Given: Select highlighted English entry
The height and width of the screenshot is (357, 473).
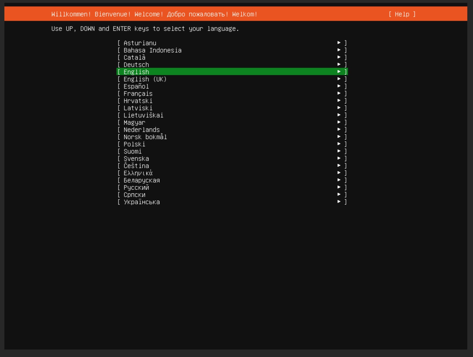Looking at the screenshot, I should 232,72.
